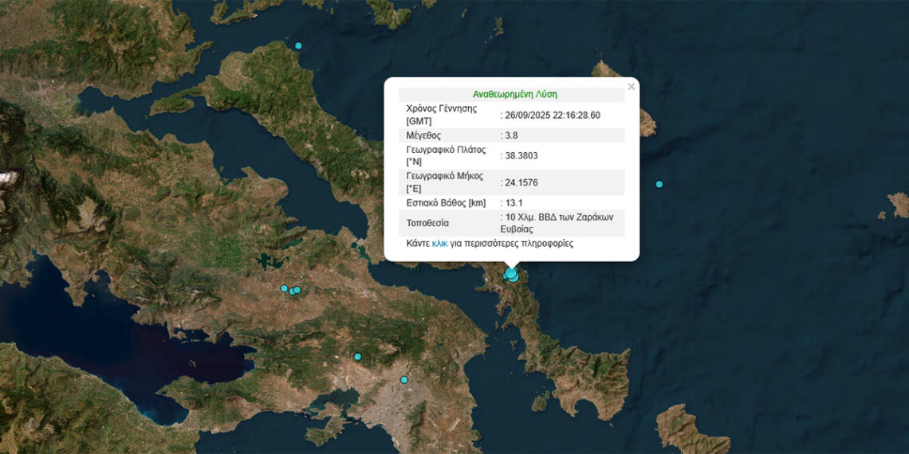
Task: Click the 'Τοποθεσία' row label
Action: coord(427,223)
